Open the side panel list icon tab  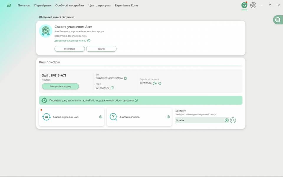[278, 20]
